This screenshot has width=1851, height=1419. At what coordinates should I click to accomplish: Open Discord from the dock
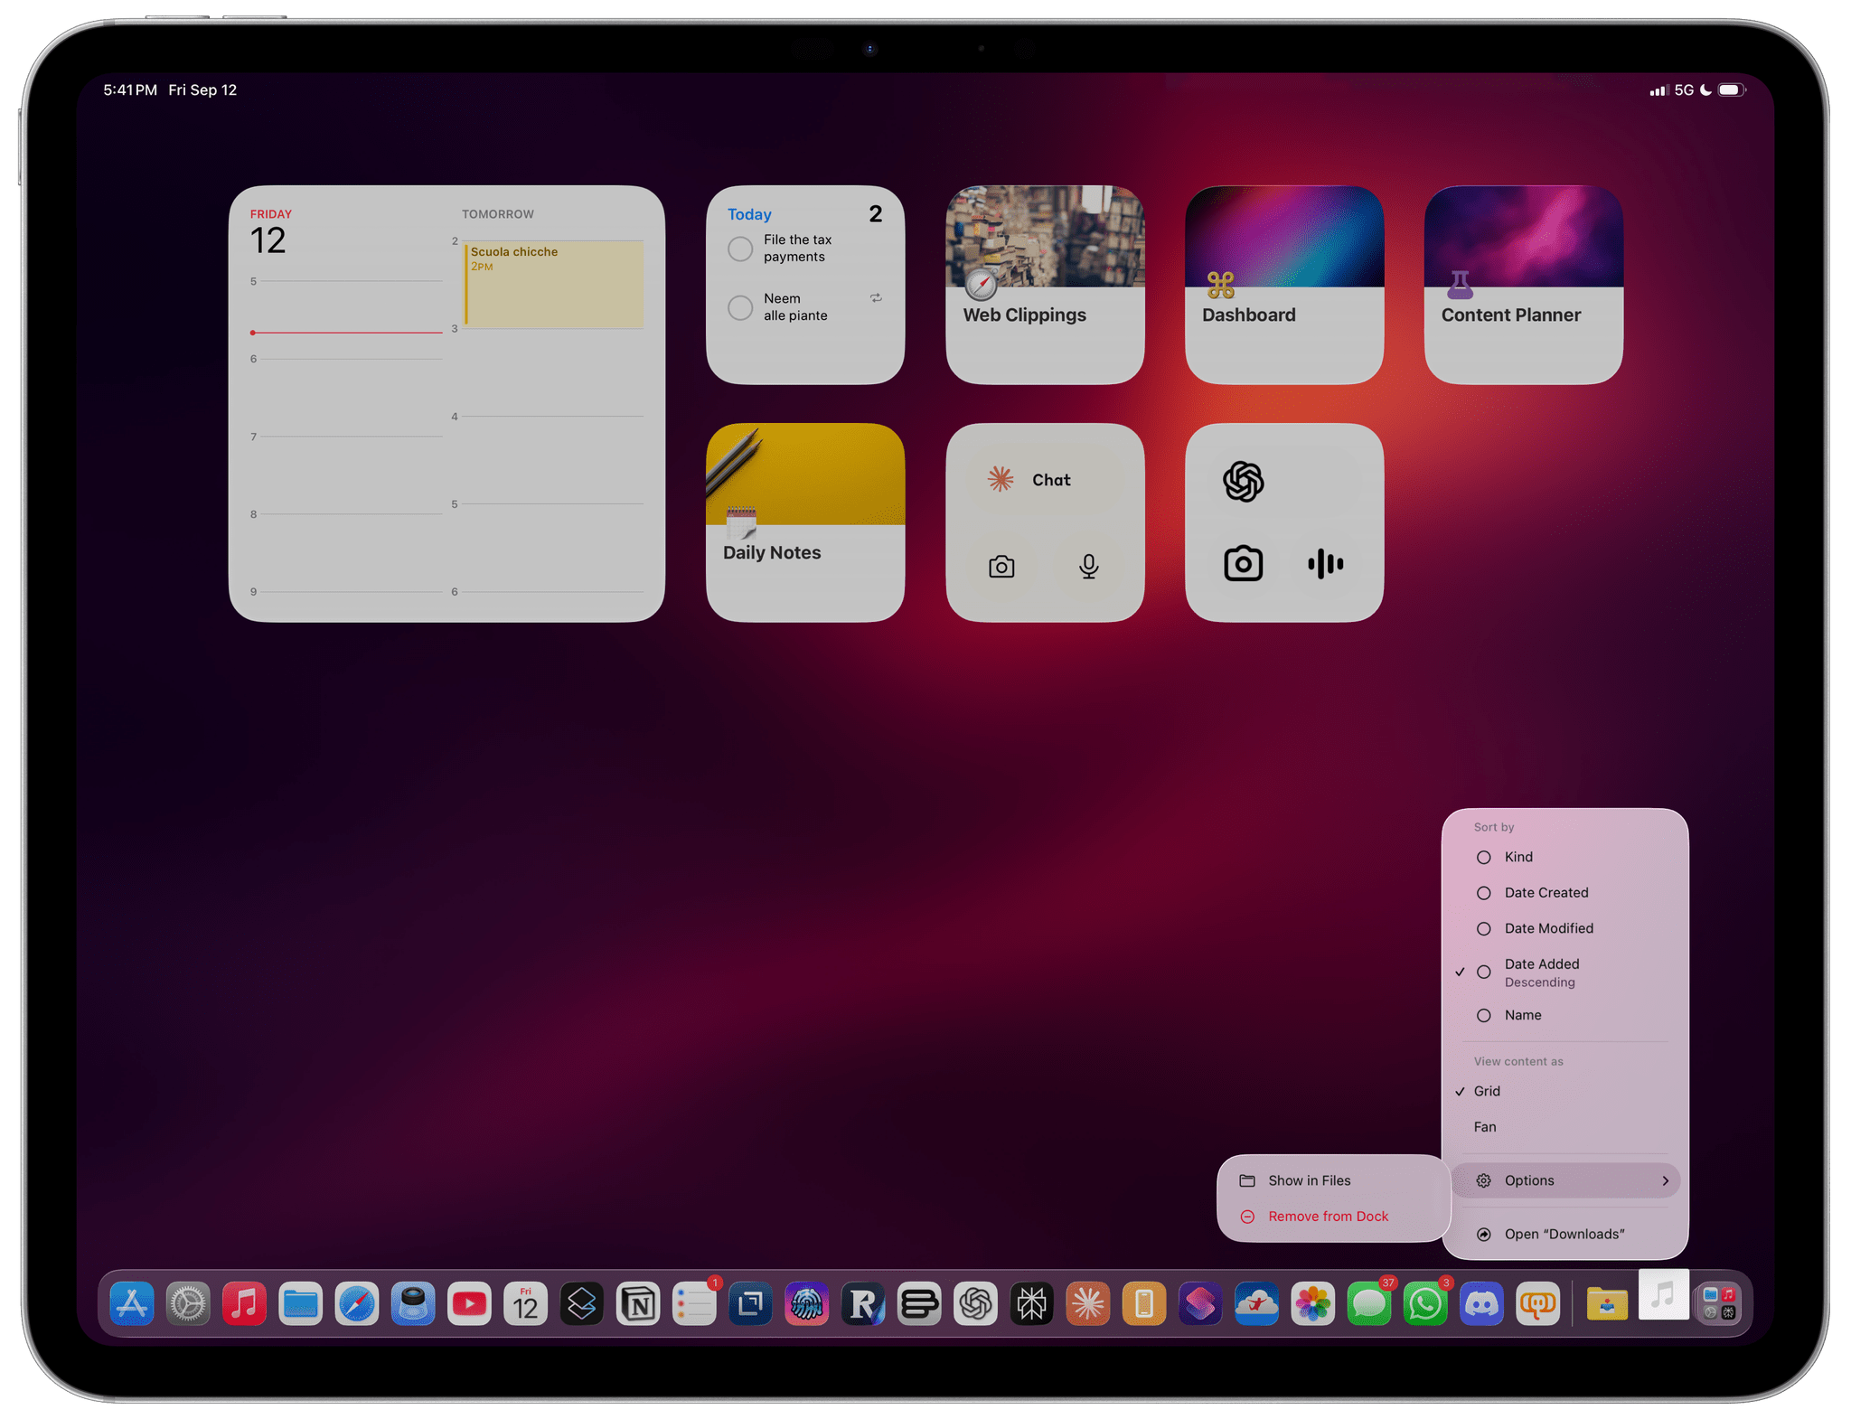[1481, 1304]
